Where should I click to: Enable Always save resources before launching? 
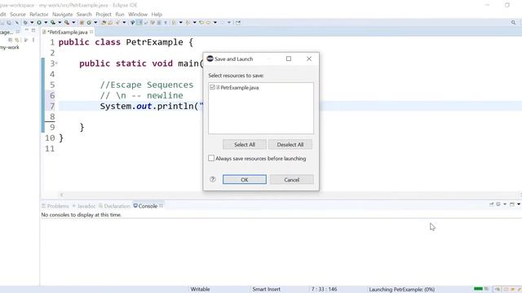coord(211,158)
